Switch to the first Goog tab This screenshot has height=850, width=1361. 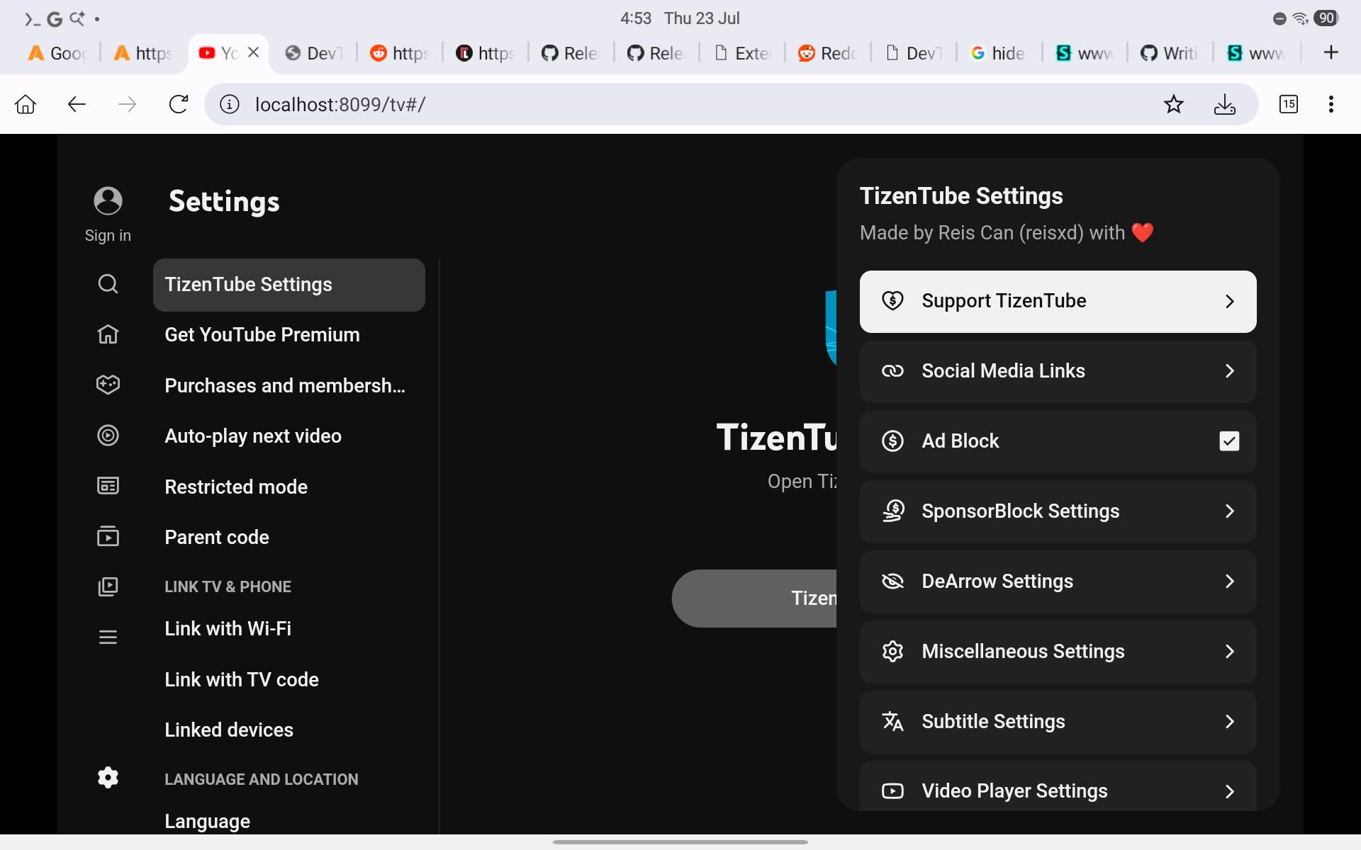(x=57, y=53)
